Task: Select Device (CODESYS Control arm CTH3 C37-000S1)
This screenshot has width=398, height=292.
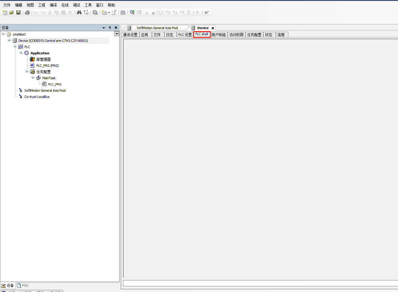Action: 53,41
